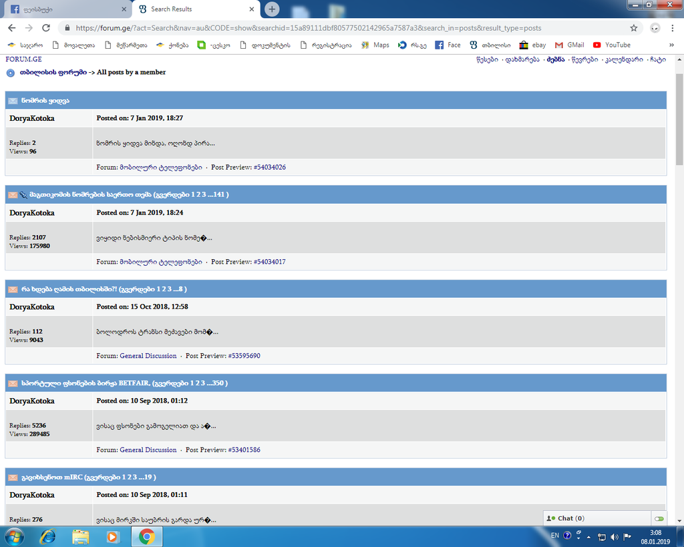Click the address bar URL
684x547 pixels.
[x=308, y=28]
